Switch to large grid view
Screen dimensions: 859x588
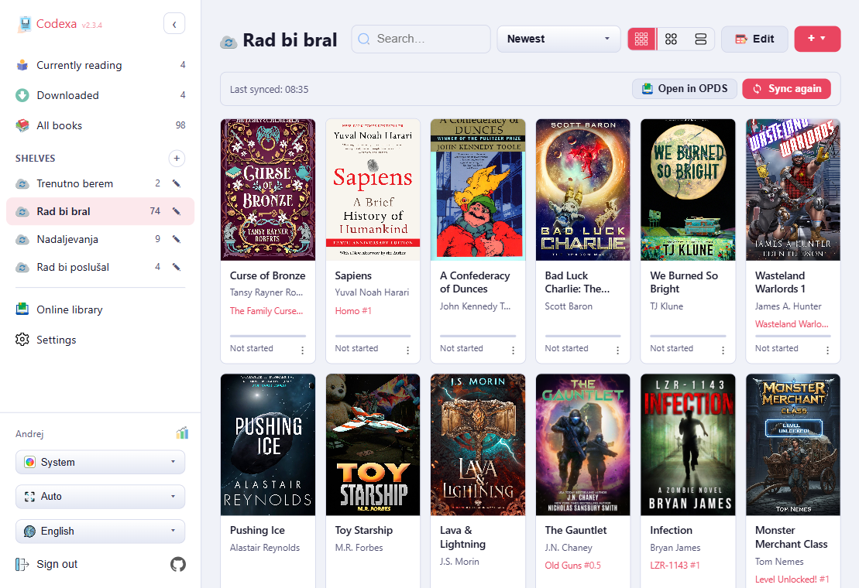641,39
